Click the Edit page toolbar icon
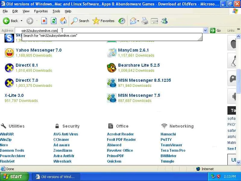The width and height of the screenshot is (241, 181). [x=154, y=21]
